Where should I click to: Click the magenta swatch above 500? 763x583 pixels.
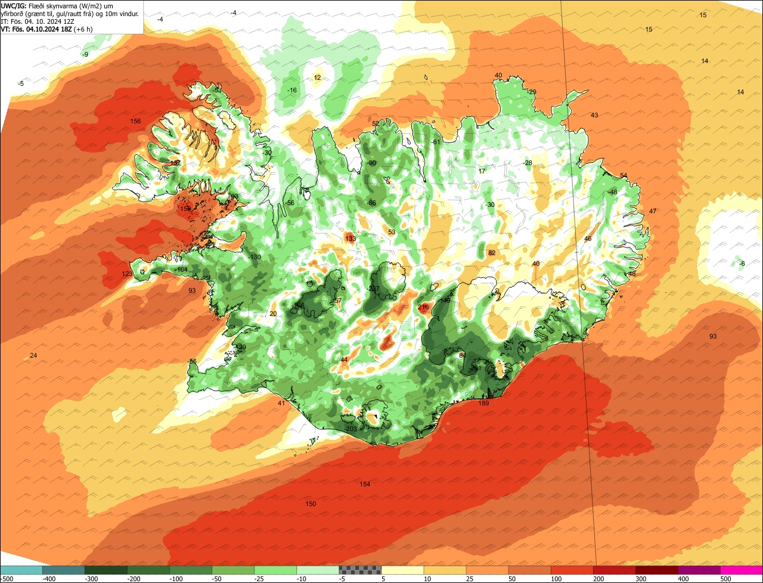click(741, 569)
